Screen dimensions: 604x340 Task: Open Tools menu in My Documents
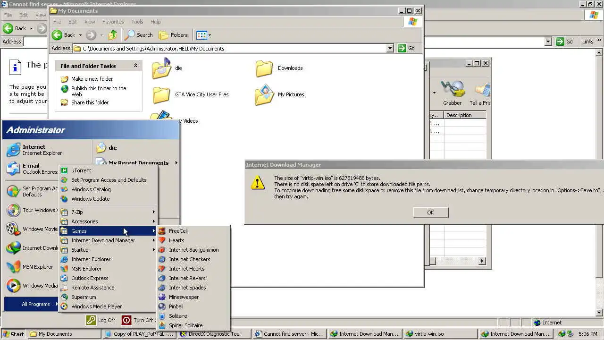tap(137, 22)
